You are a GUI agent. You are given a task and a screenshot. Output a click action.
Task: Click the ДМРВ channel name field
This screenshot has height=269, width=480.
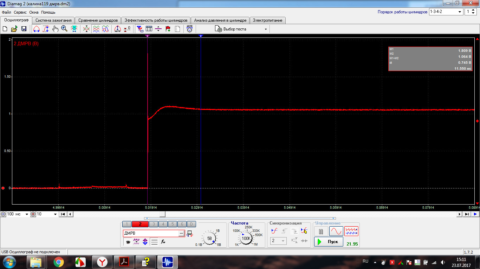[x=151, y=233]
